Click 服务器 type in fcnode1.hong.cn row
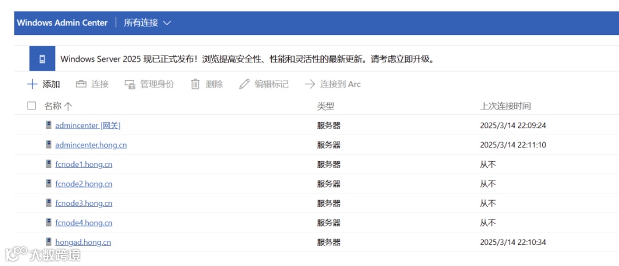 329,164
